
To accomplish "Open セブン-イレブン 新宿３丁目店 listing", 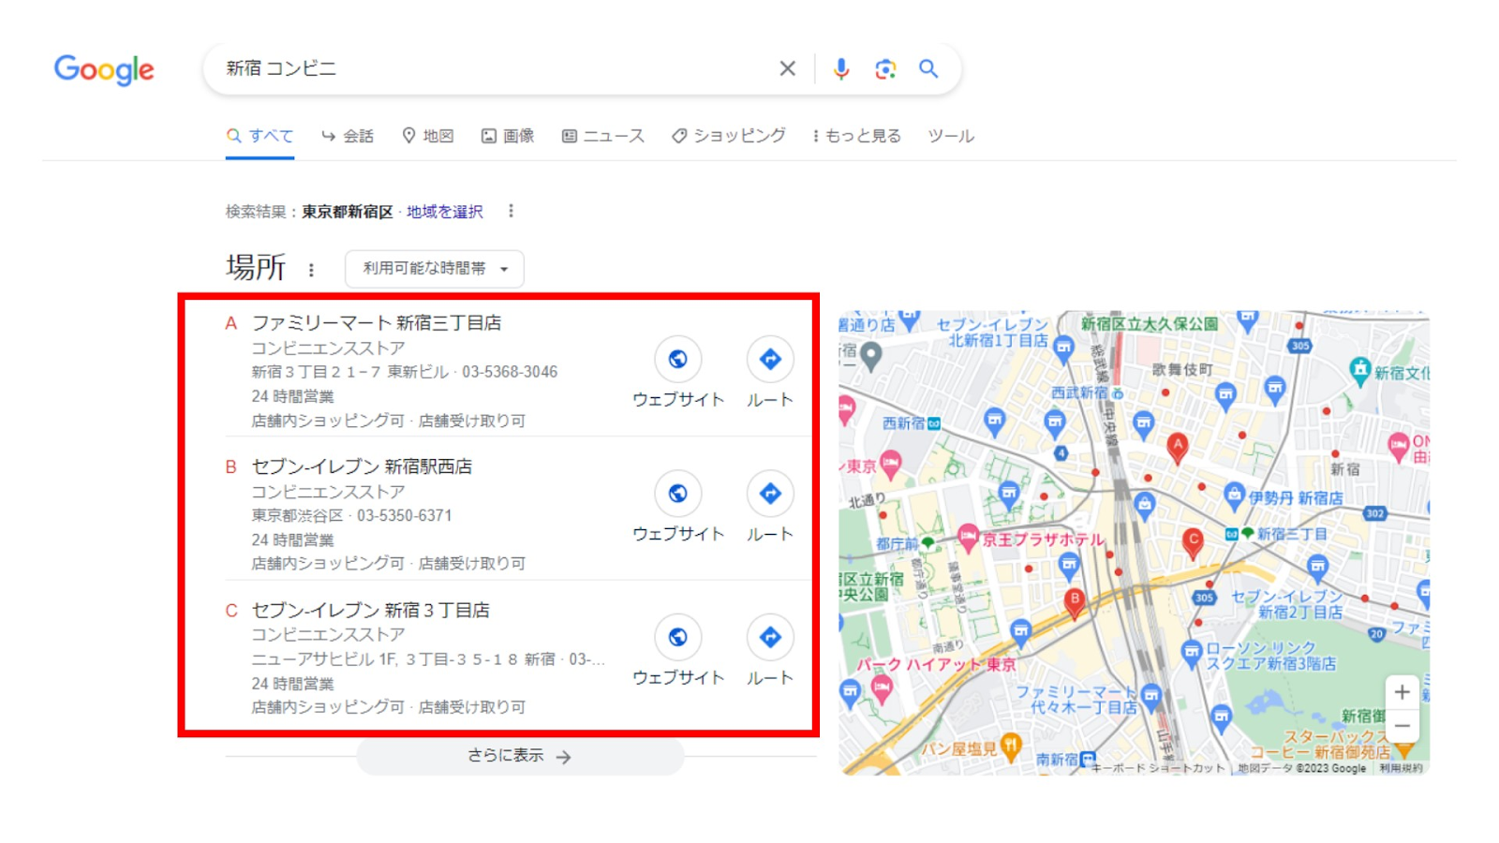I will [x=370, y=611].
